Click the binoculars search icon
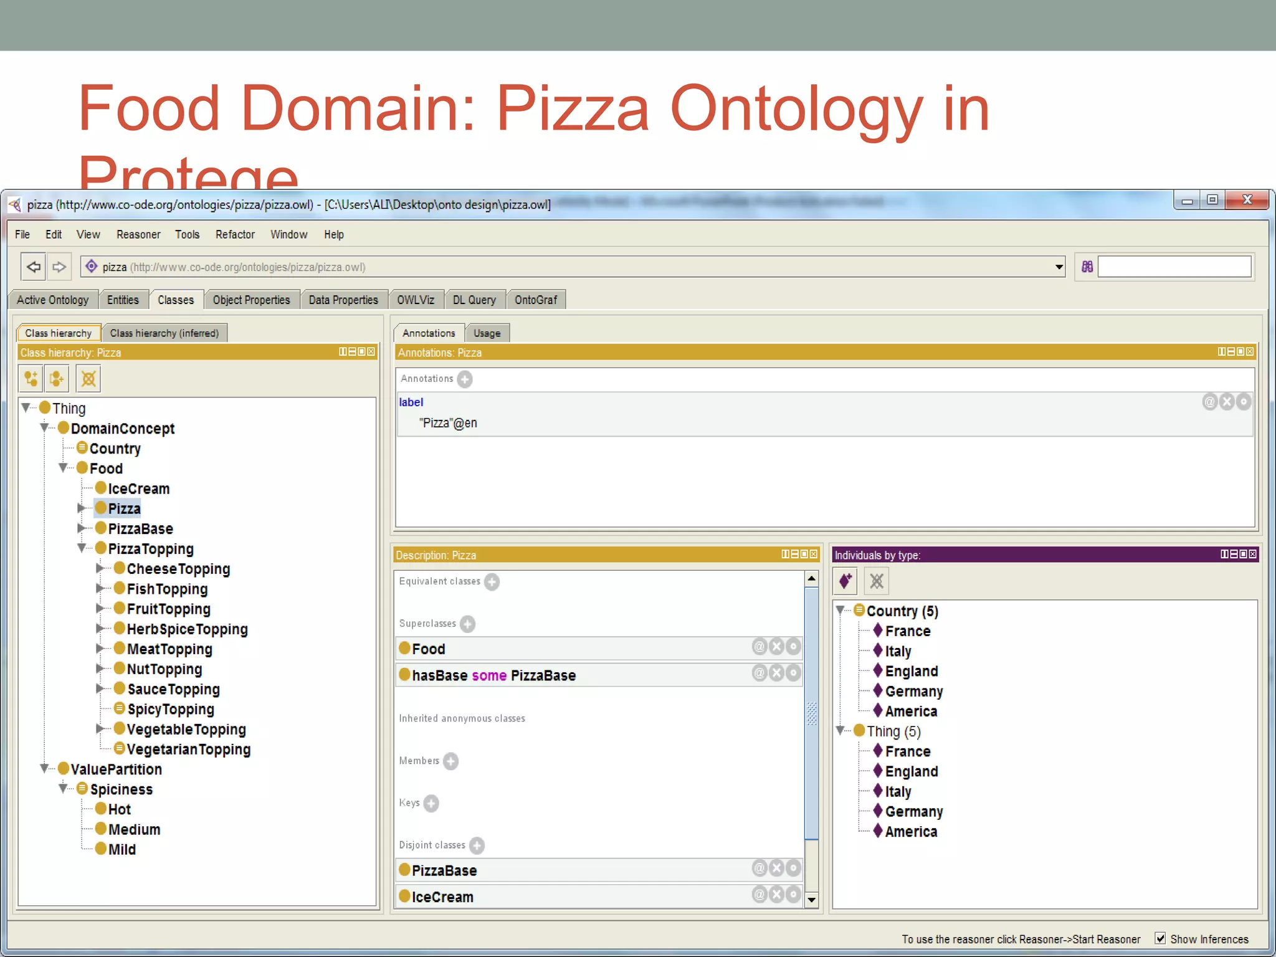 tap(1087, 267)
